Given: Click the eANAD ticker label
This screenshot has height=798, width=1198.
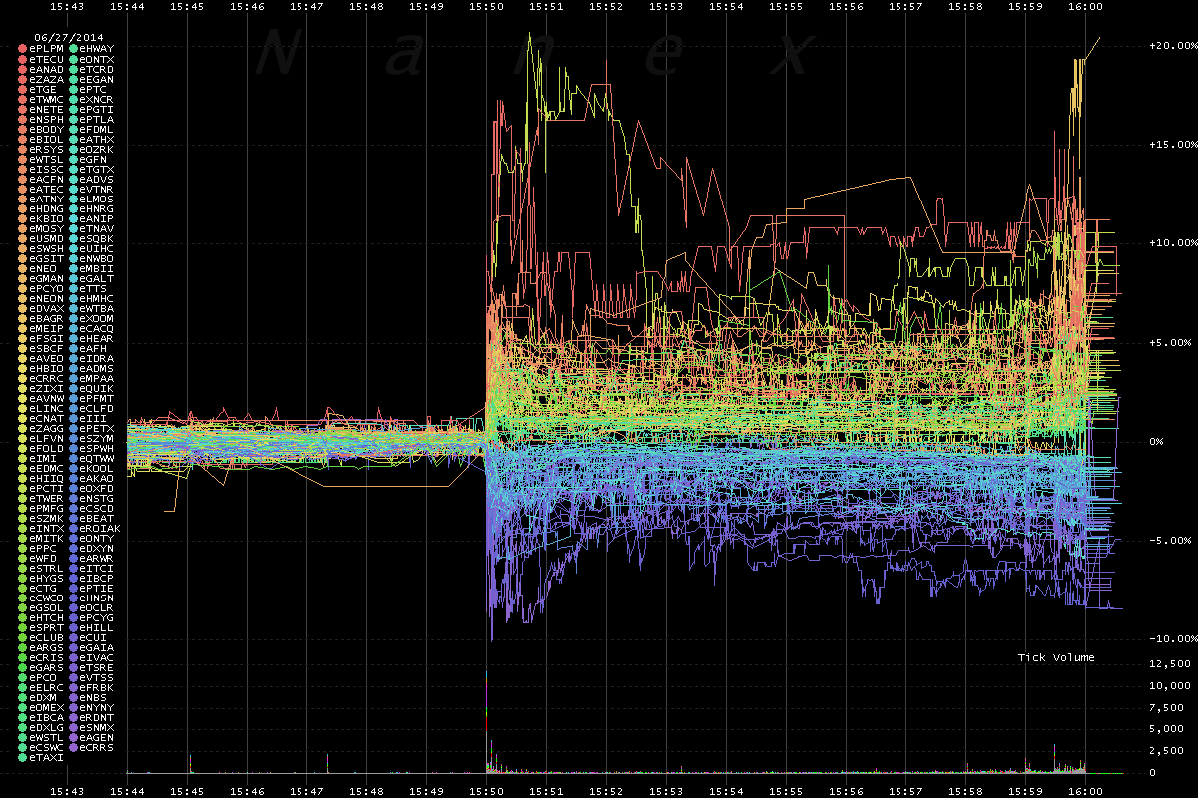Looking at the screenshot, I should click(46, 69).
